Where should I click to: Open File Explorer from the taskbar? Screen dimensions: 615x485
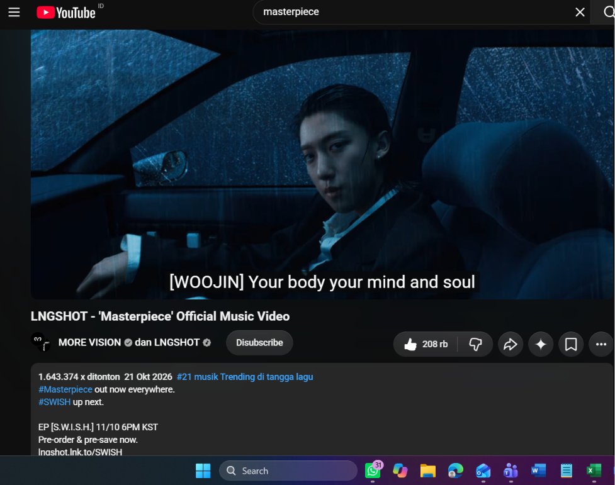pyautogui.click(x=428, y=471)
